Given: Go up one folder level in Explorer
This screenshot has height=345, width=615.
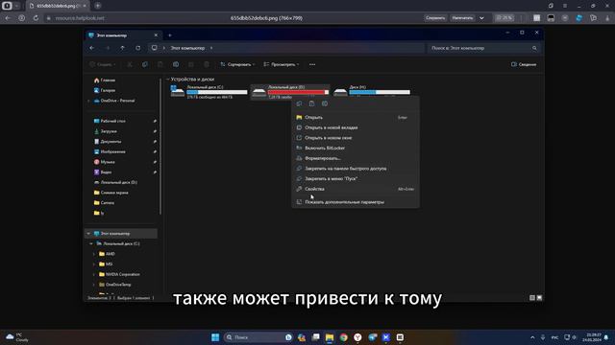Looking at the screenshot, I should click(x=123, y=48).
